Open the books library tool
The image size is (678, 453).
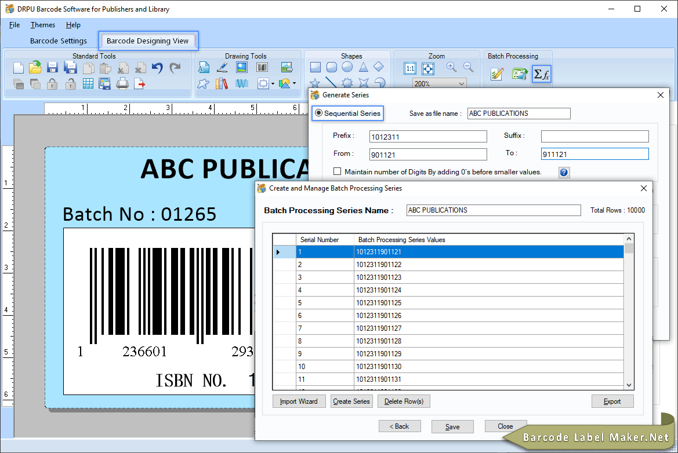222,83
